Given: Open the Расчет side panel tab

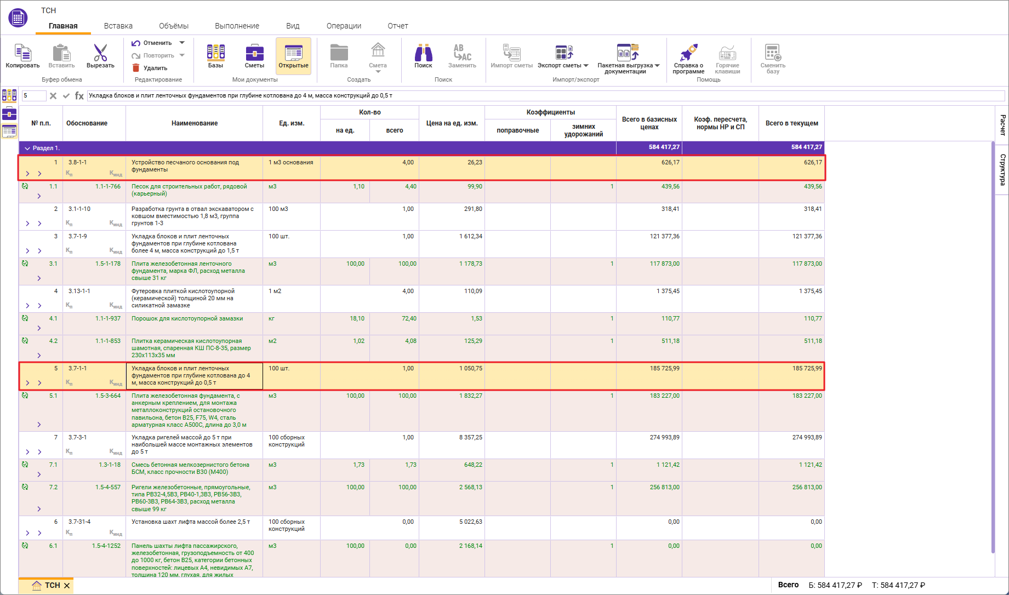Looking at the screenshot, I should pyautogui.click(x=1002, y=125).
